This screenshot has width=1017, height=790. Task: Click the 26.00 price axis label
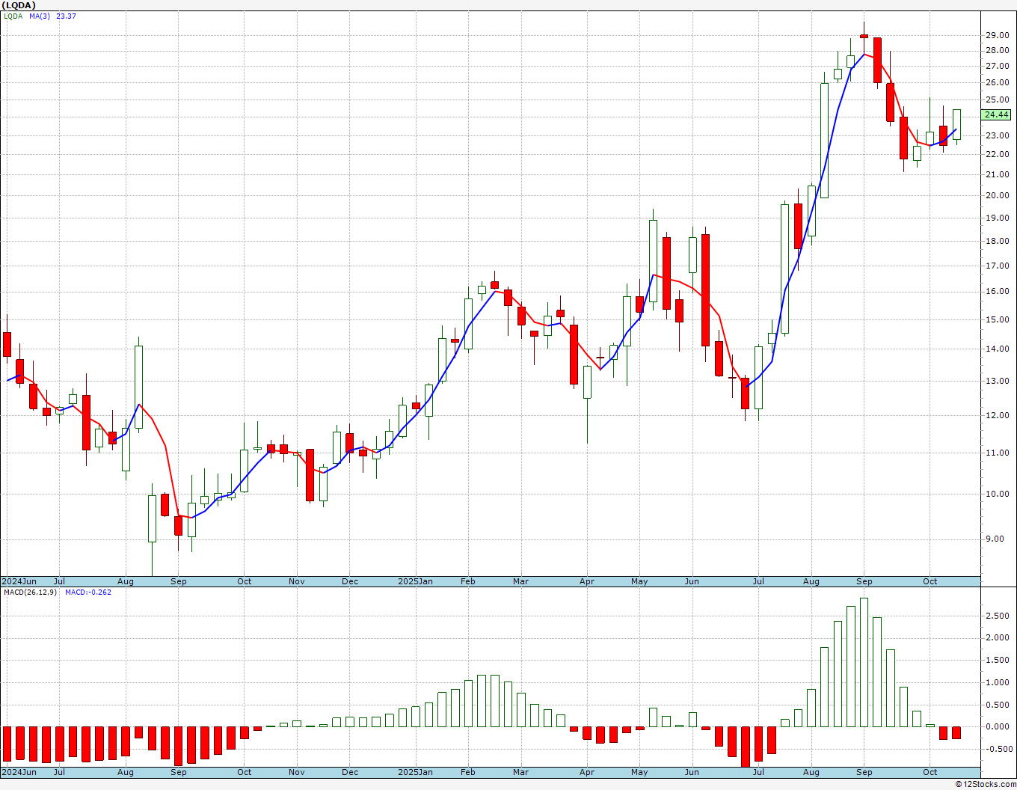tap(996, 82)
